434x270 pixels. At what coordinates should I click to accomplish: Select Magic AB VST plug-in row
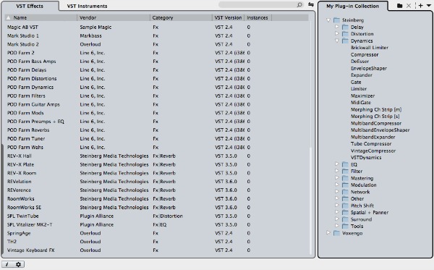pos(156,27)
